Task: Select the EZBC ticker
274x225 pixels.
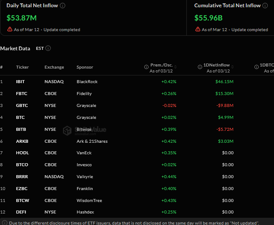Action: pyautogui.click(x=22, y=189)
